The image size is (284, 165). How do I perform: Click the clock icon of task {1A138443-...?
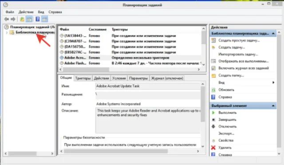62,36
